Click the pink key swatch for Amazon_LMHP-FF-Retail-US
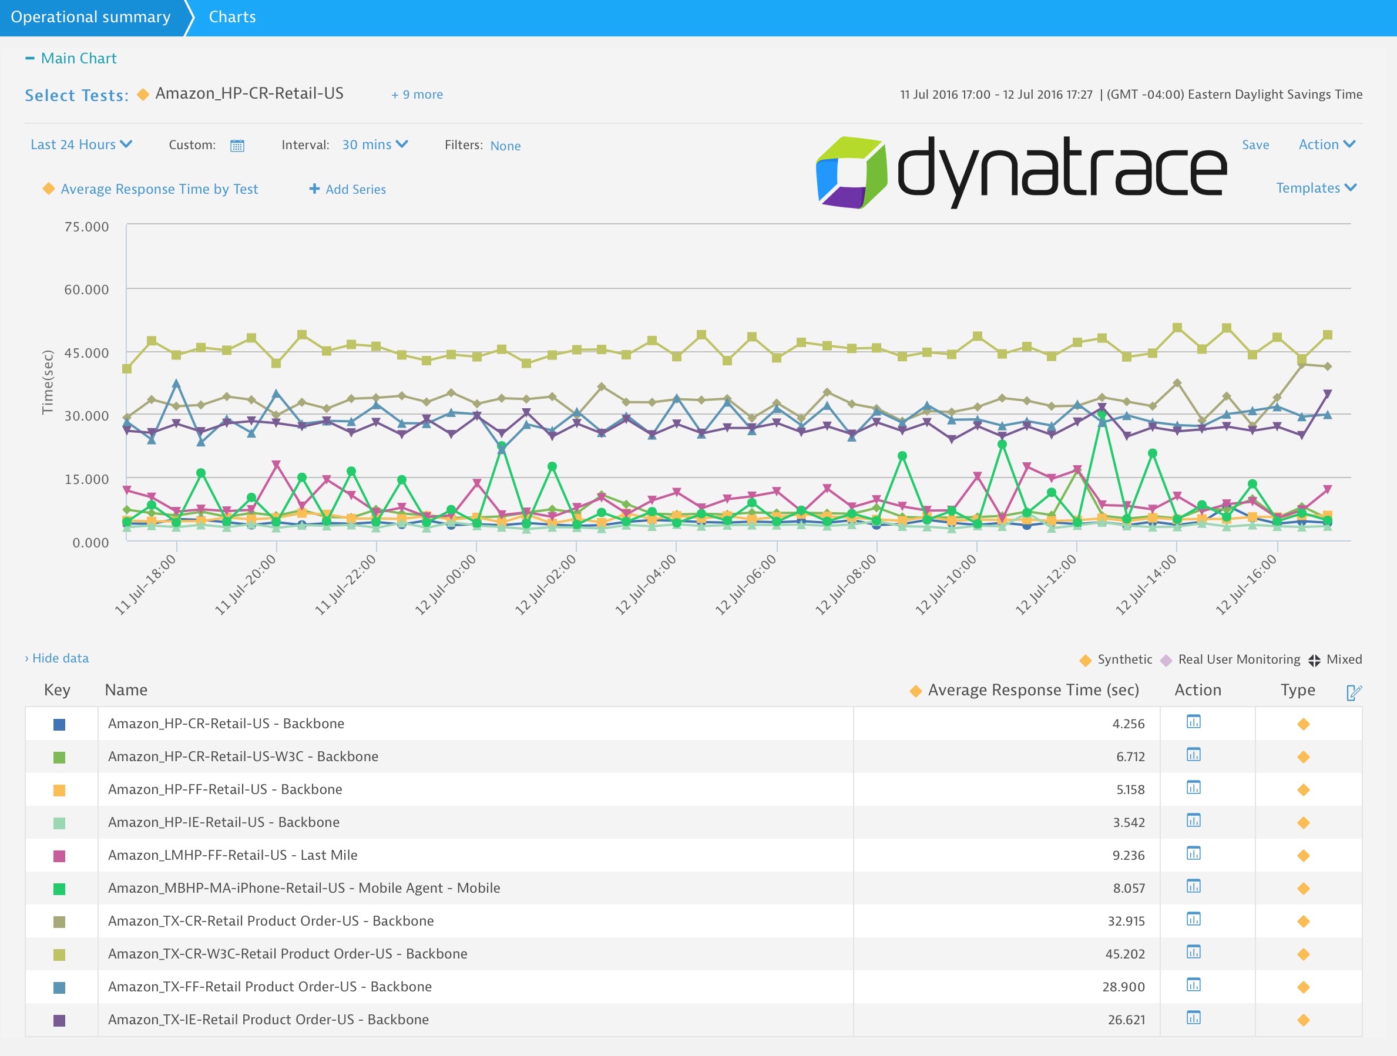Viewport: 1397px width, 1056px height. pos(59,856)
